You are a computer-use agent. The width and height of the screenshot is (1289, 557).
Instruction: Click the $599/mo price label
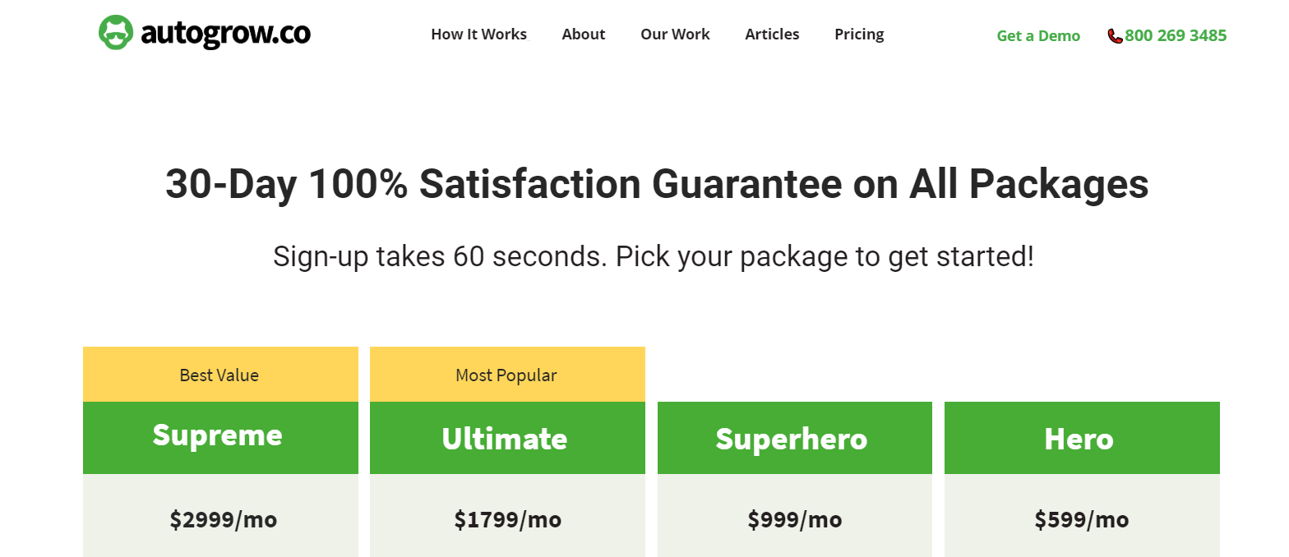pos(1081,519)
